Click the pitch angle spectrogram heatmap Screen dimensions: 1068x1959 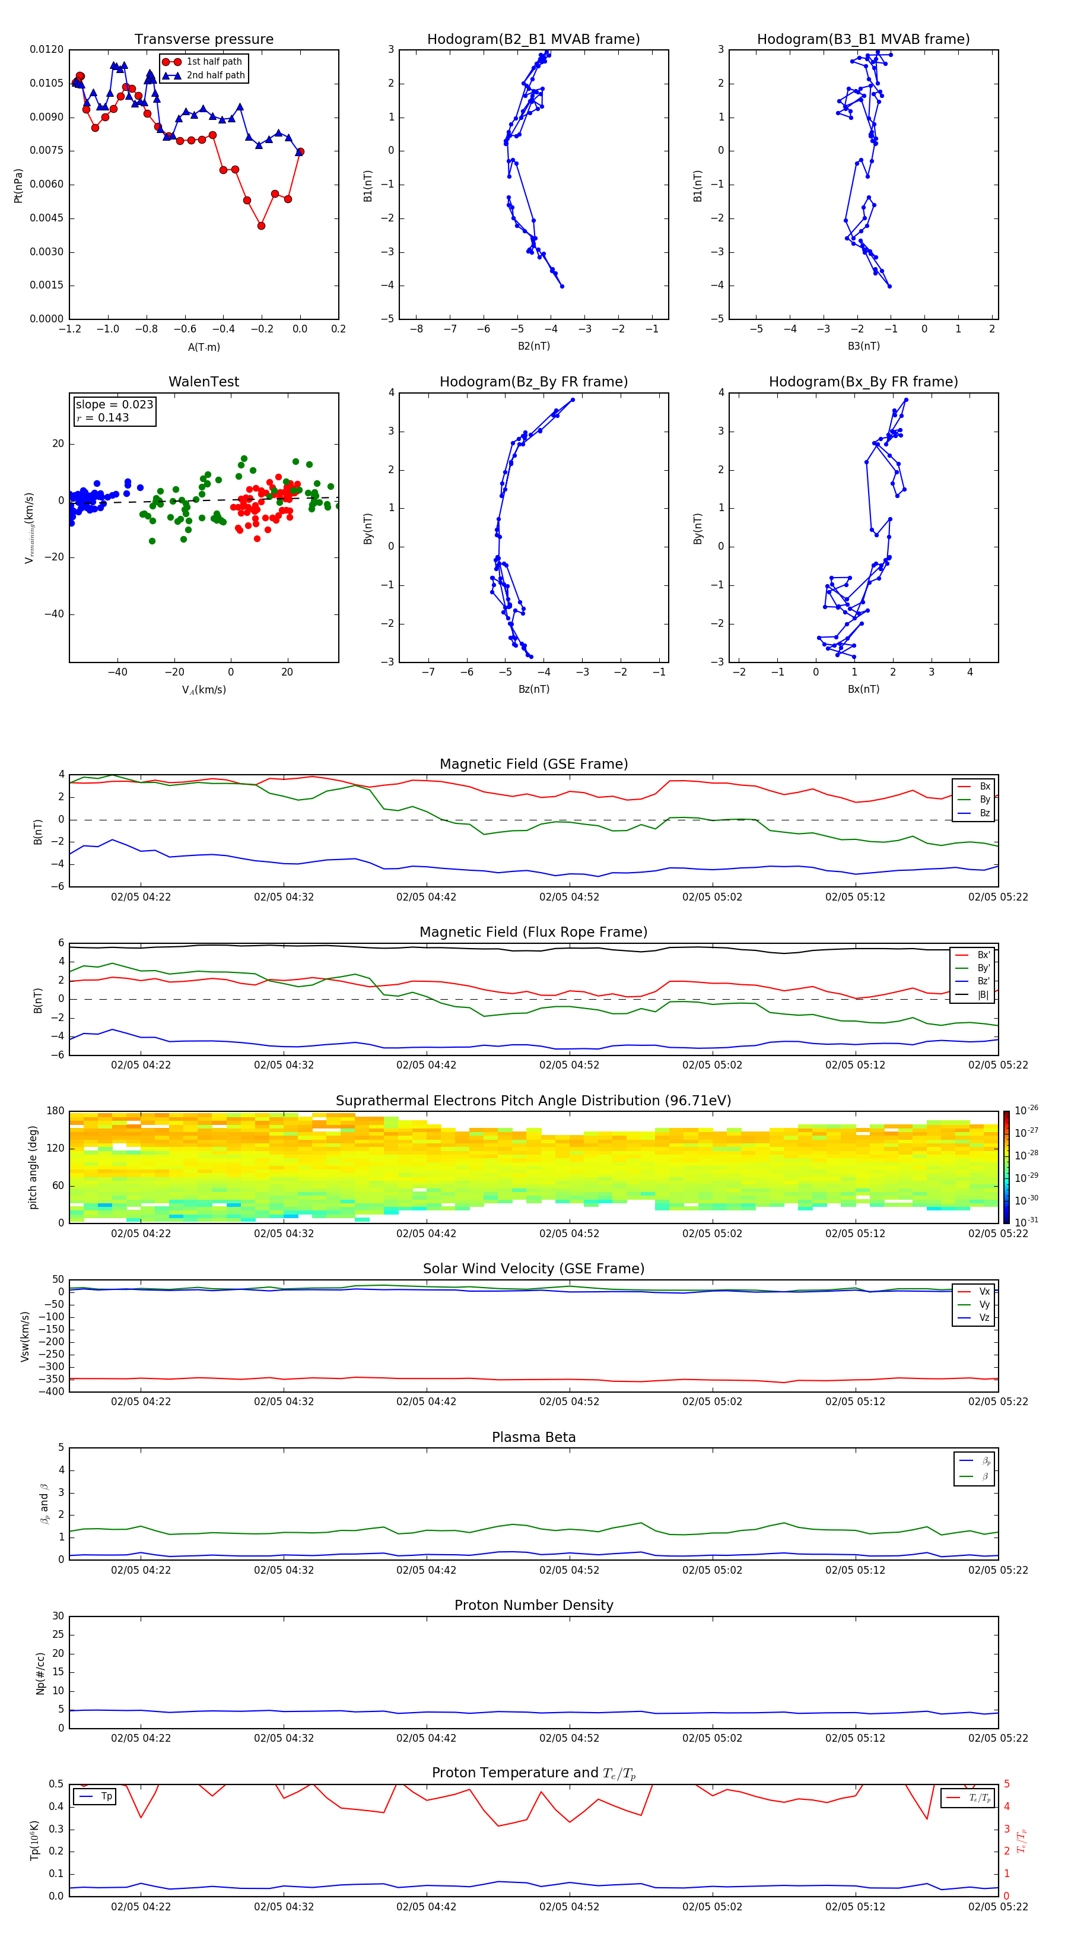click(533, 1167)
